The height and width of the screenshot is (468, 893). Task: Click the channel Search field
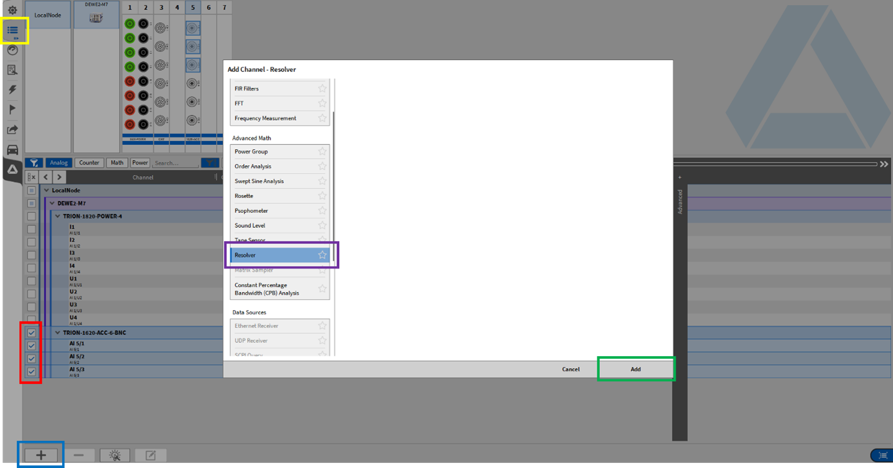pos(175,163)
